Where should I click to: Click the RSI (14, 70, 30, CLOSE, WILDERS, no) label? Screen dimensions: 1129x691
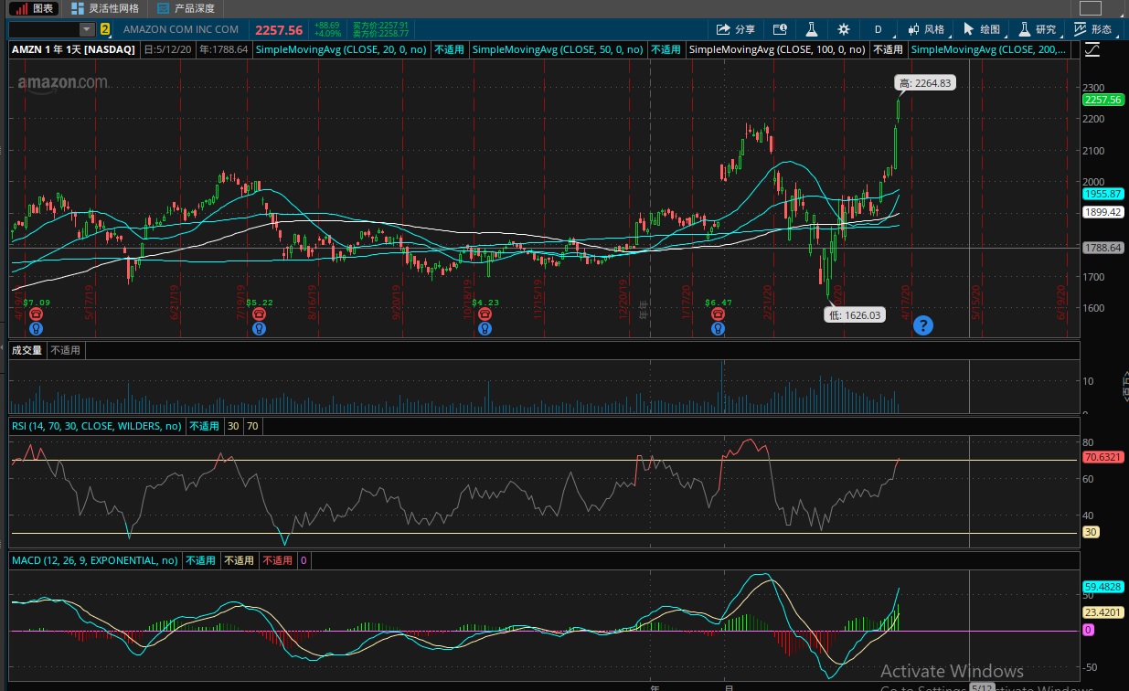coord(96,426)
